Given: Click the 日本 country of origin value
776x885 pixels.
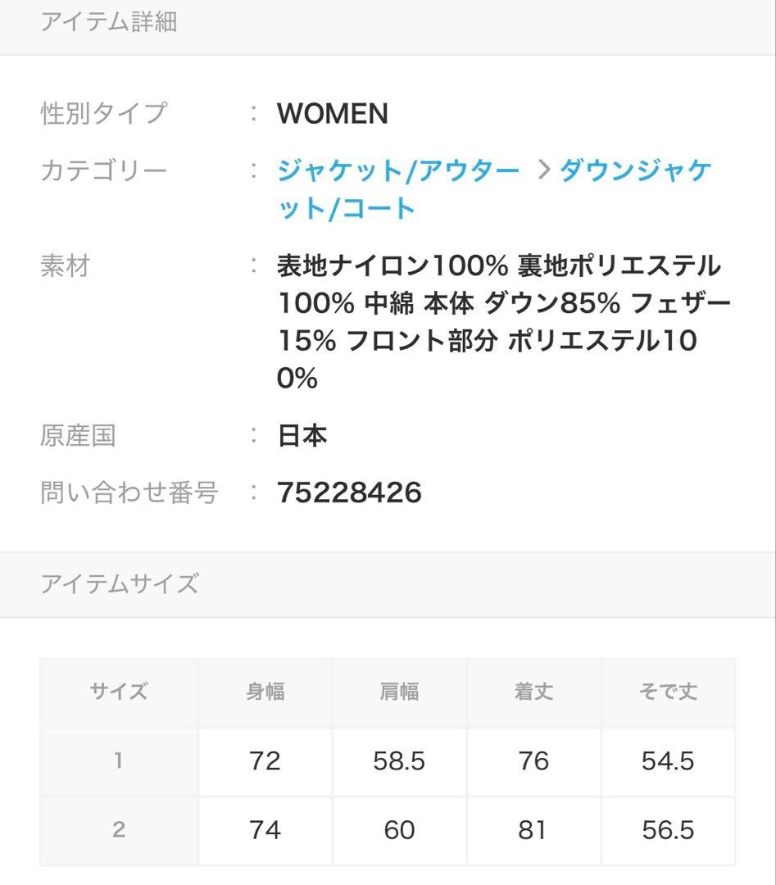Looking at the screenshot, I should click(x=302, y=435).
